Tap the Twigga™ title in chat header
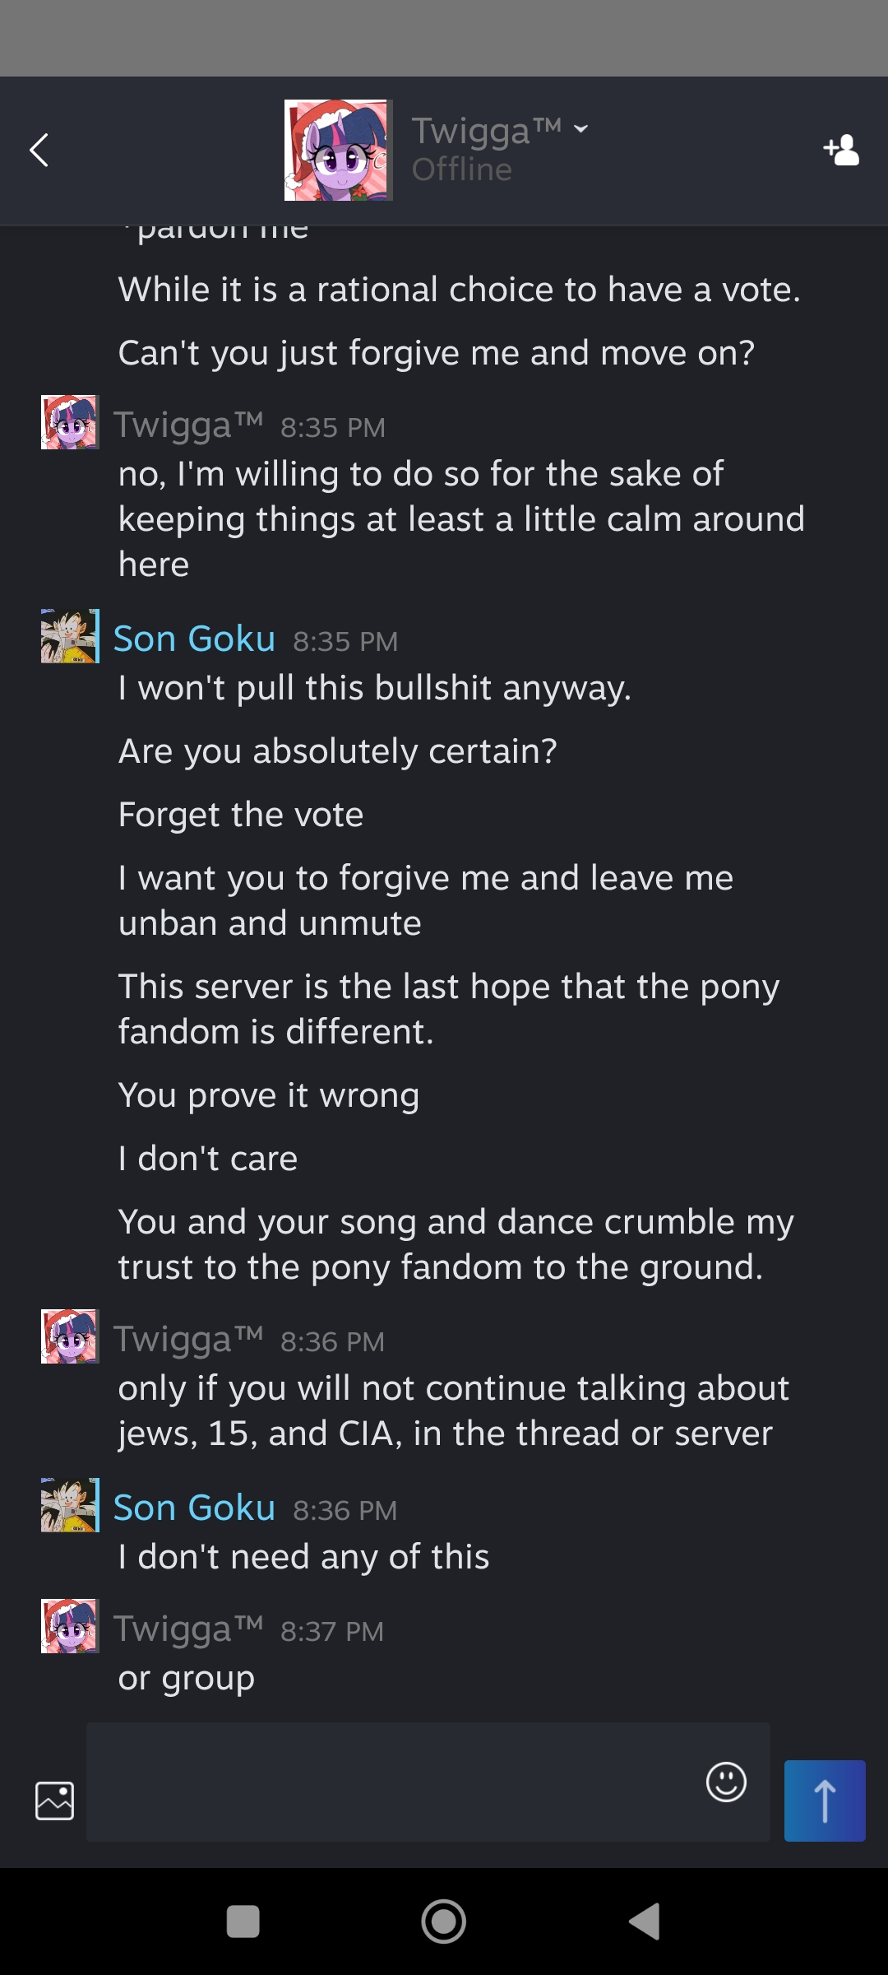This screenshot has height=1975, width=888. [486, 131]
